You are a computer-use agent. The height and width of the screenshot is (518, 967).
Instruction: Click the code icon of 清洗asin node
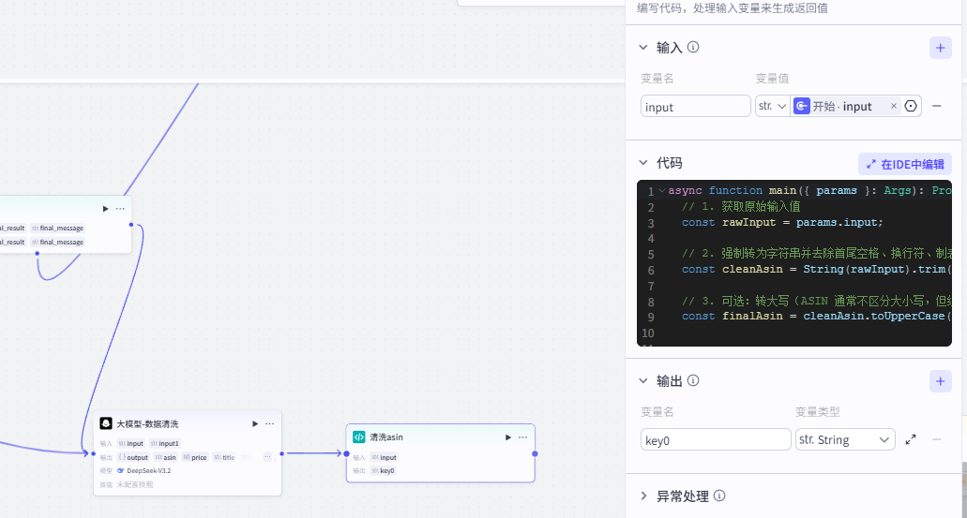point(359,437)
